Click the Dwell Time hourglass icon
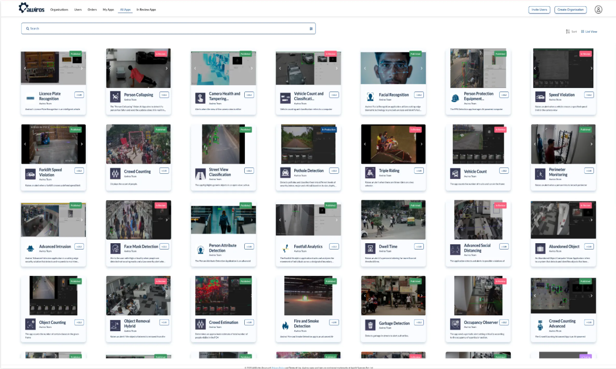The height and width of the screenshot is (369, 616). coord(370,248)
